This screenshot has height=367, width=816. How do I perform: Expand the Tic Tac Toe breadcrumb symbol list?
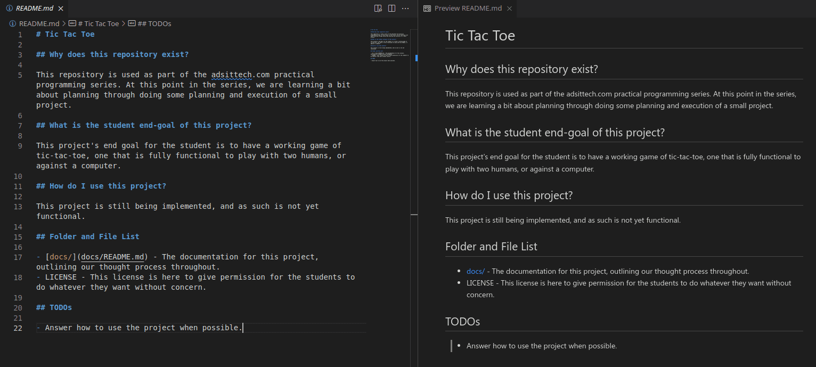[100, 23]
